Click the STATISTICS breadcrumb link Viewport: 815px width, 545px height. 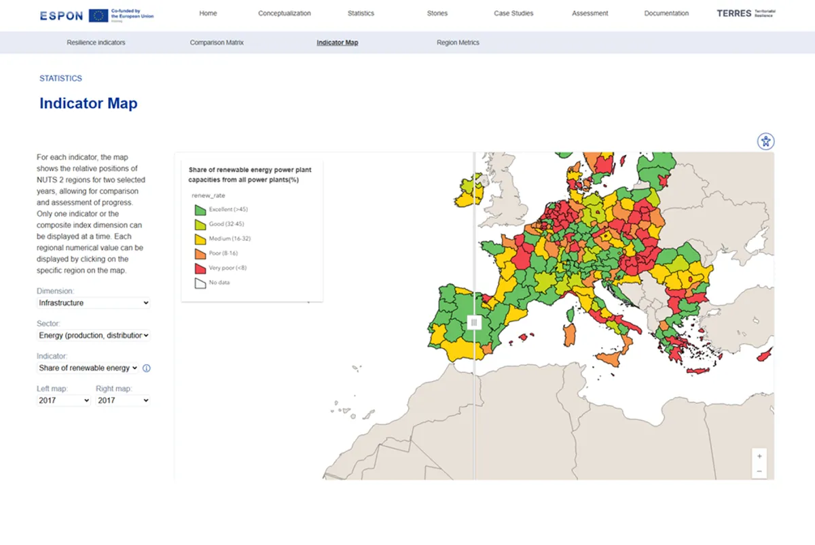pyautogui.click(x=60, y=78)
